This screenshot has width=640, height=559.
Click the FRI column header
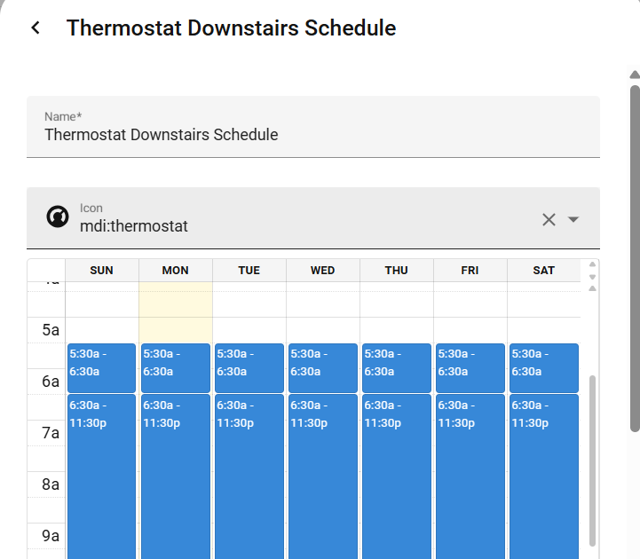[x=470, y=271]
